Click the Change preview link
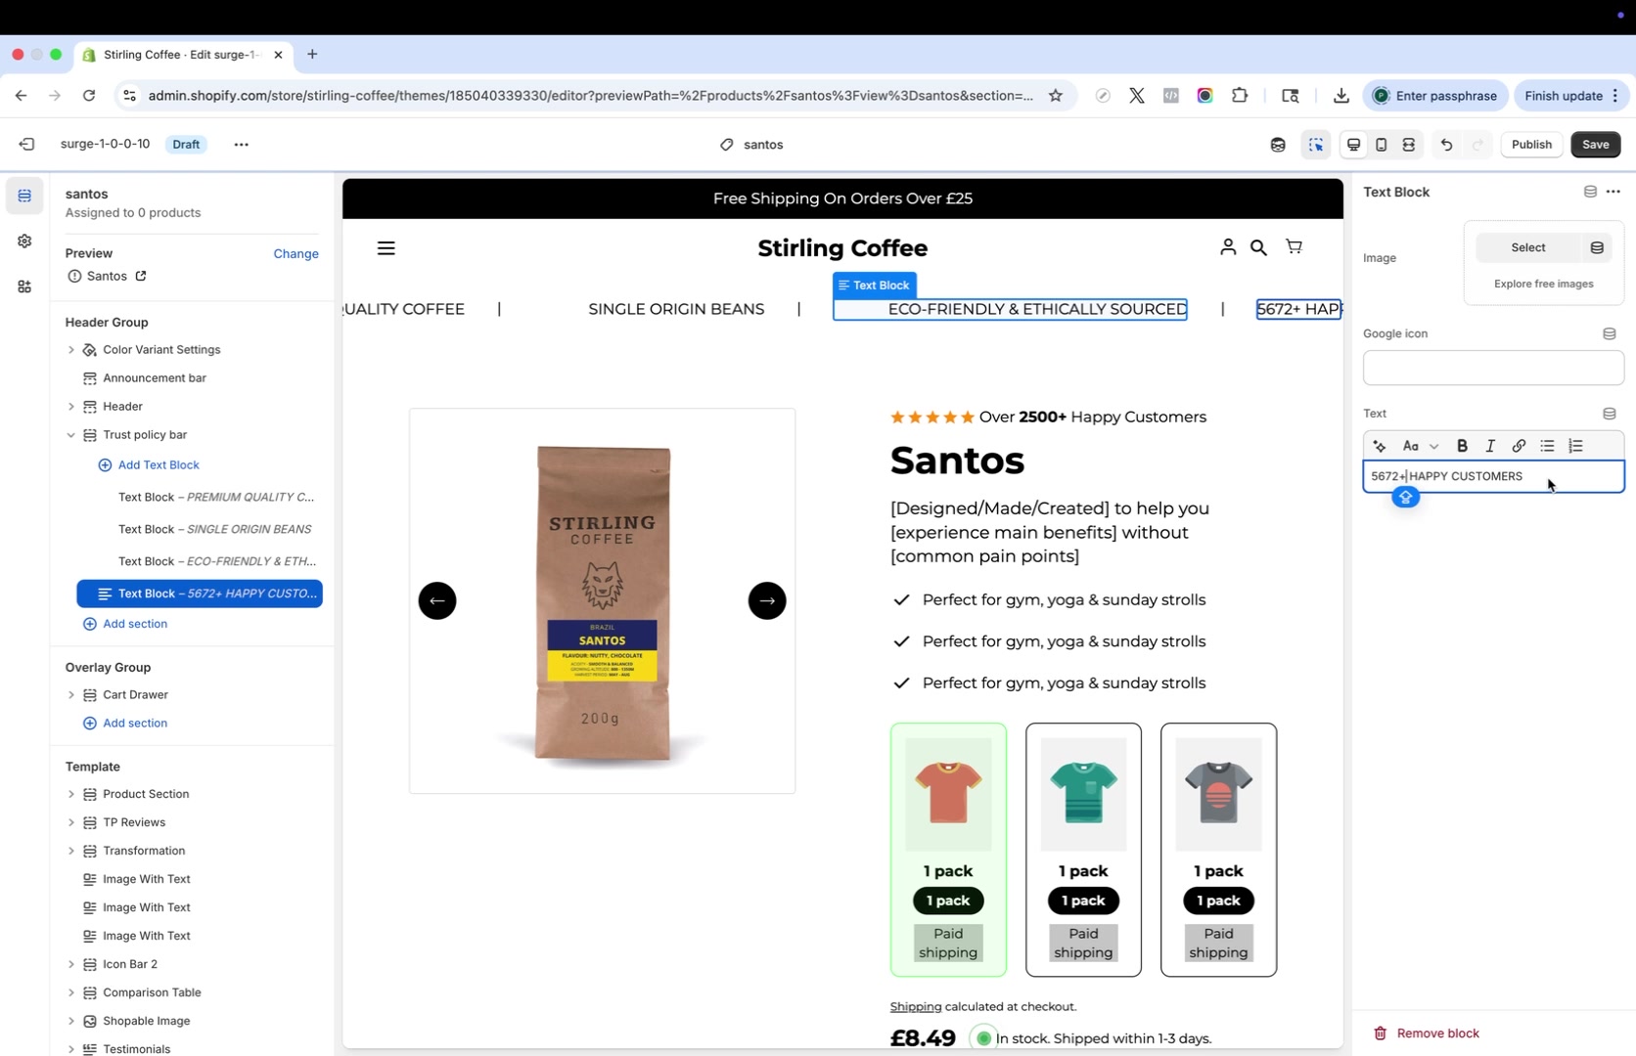 295,254
